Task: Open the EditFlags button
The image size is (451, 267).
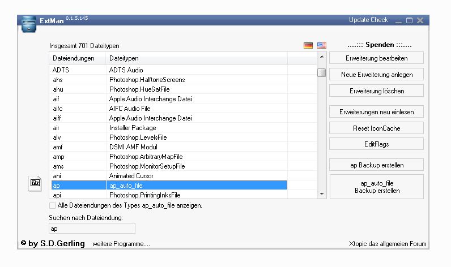Action: pyautogui.click(x=377, y=144)
